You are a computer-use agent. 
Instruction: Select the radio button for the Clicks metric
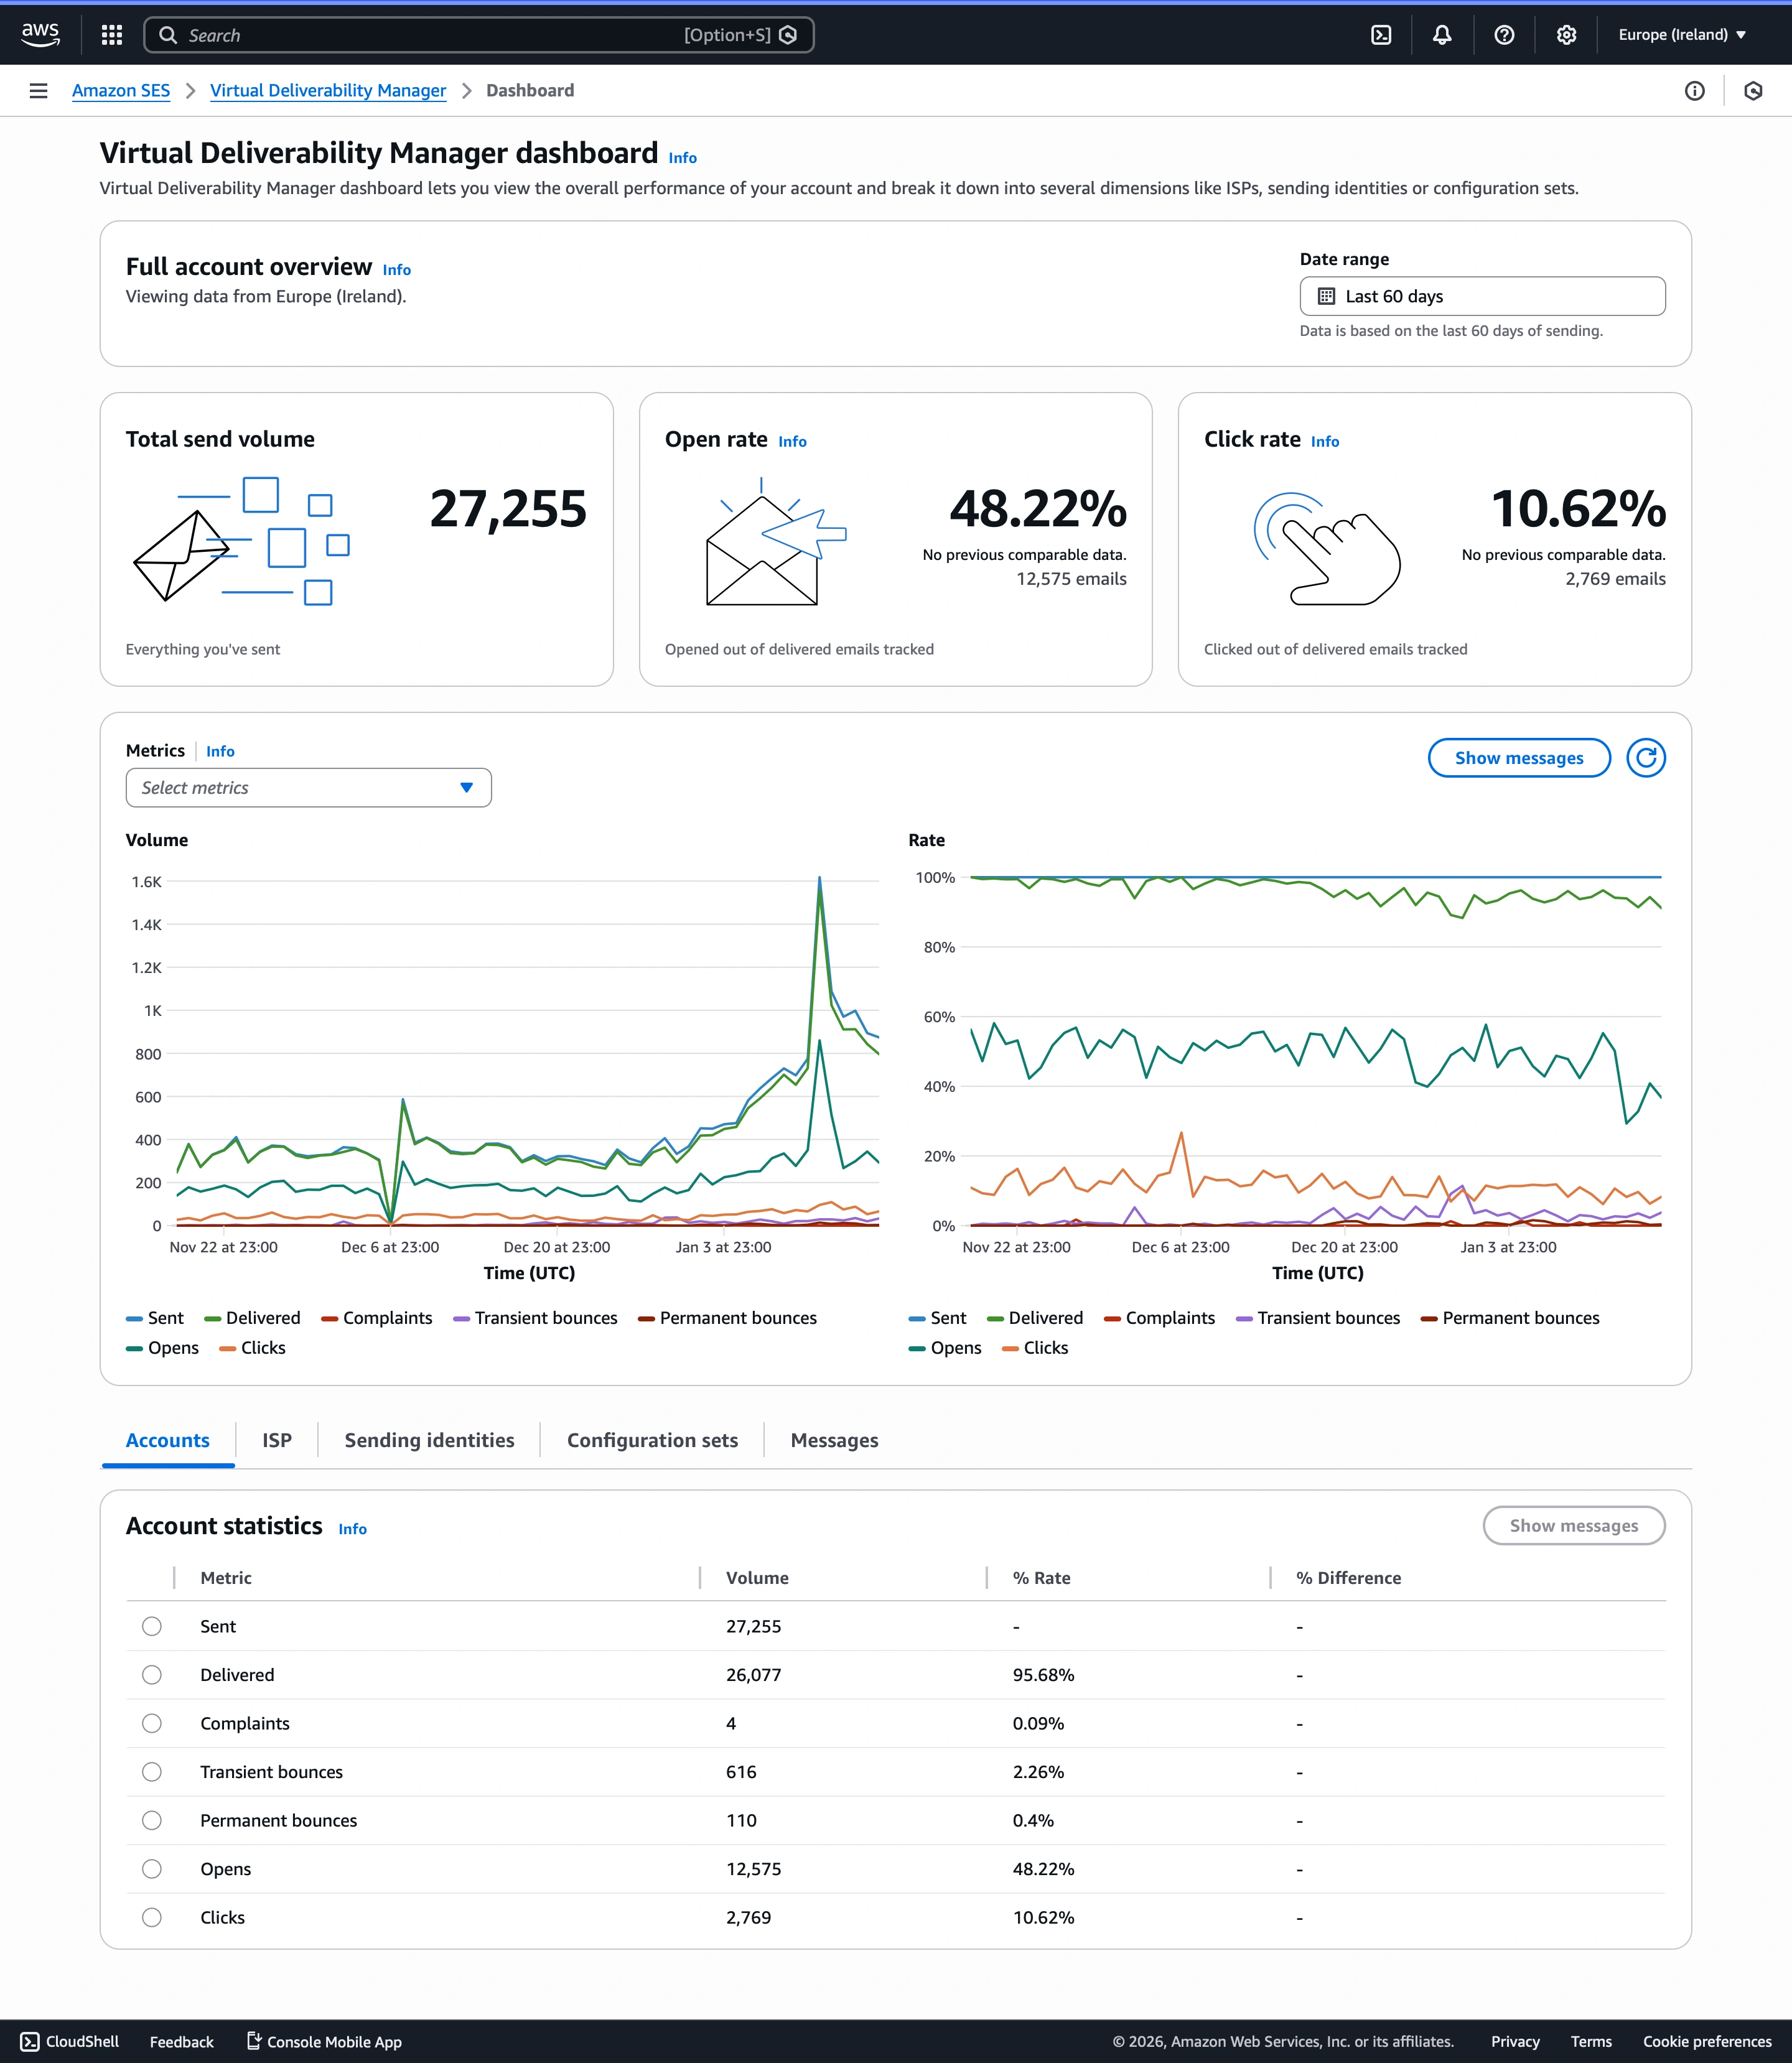click(x=152, y=1917)
